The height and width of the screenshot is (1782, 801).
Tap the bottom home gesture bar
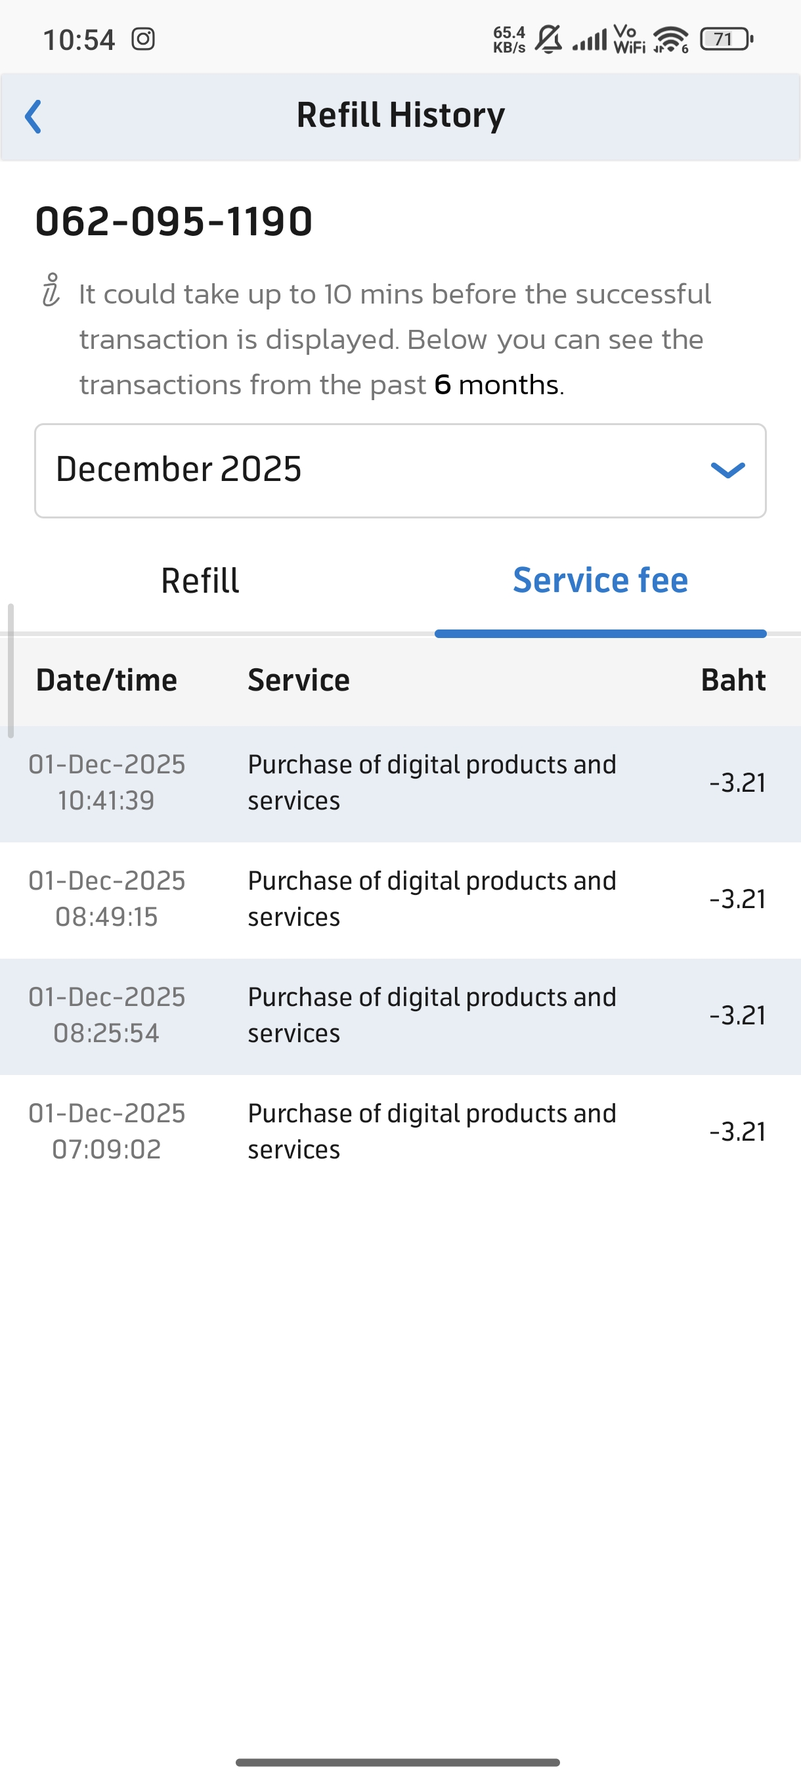coord(397,1762)
